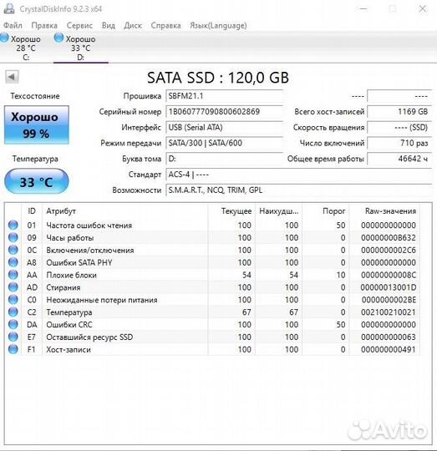Close the CrystalDiskInfo window

pos(422,8)
